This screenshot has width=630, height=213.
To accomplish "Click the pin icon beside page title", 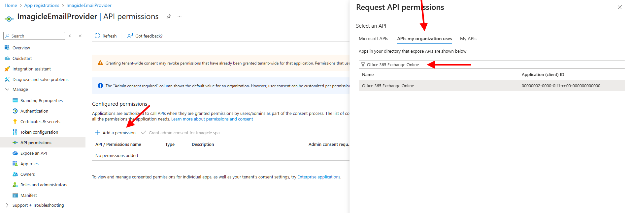I will pyautogui.click(x=169, y=16).
